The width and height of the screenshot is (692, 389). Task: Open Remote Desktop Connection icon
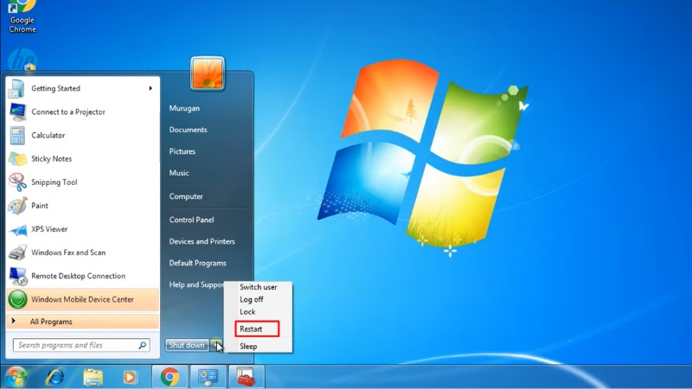coord(17,276)
